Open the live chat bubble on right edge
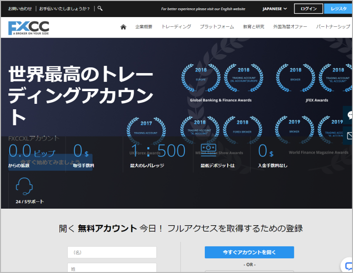This screenshot has height=273, width=353. [x=349, y=115]
